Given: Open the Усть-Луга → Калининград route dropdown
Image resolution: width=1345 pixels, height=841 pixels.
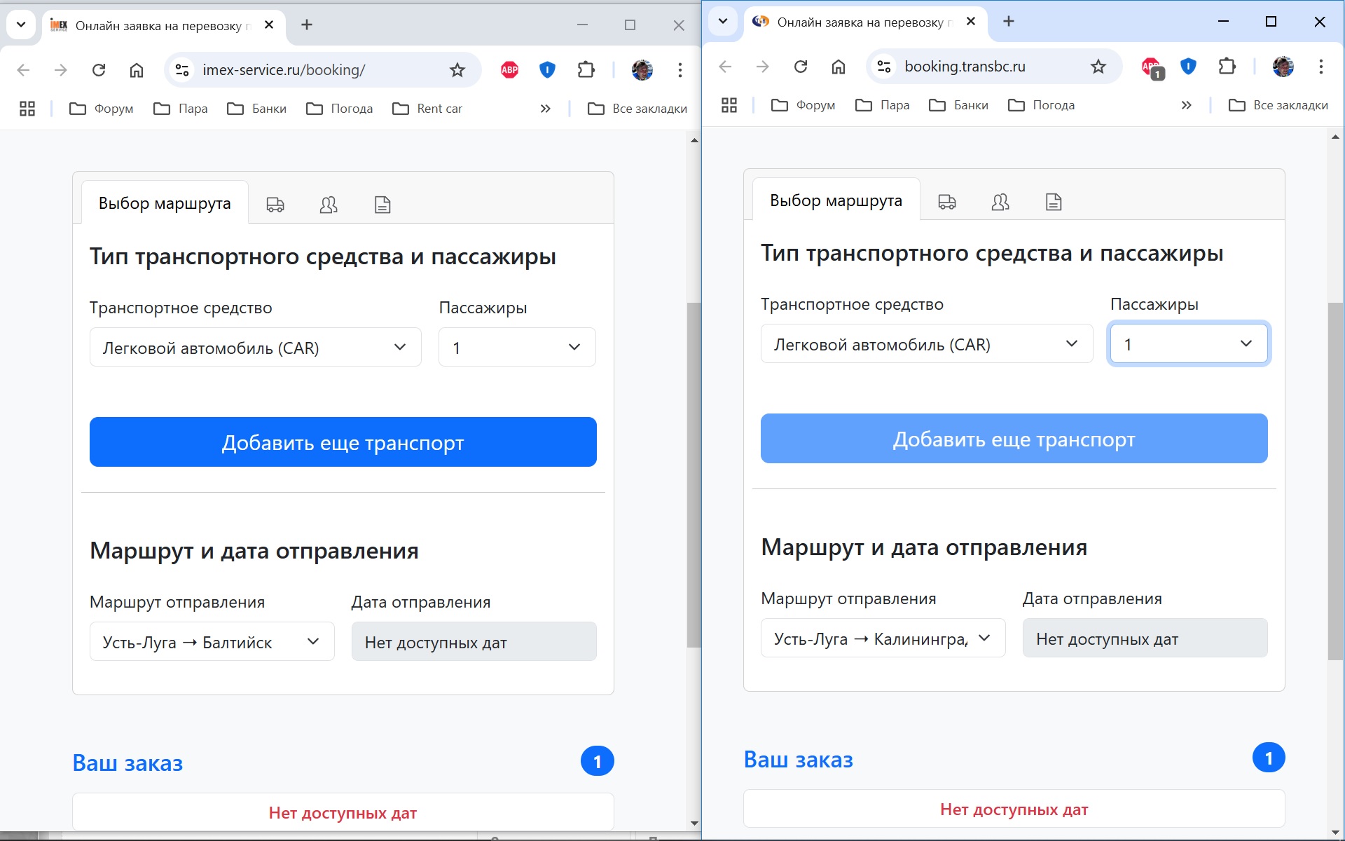Looking at the screenshot, I should tap(883, 638).
